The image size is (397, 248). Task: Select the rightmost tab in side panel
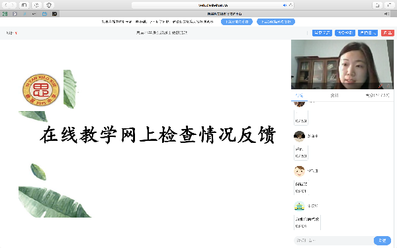[x=377, y=95]
